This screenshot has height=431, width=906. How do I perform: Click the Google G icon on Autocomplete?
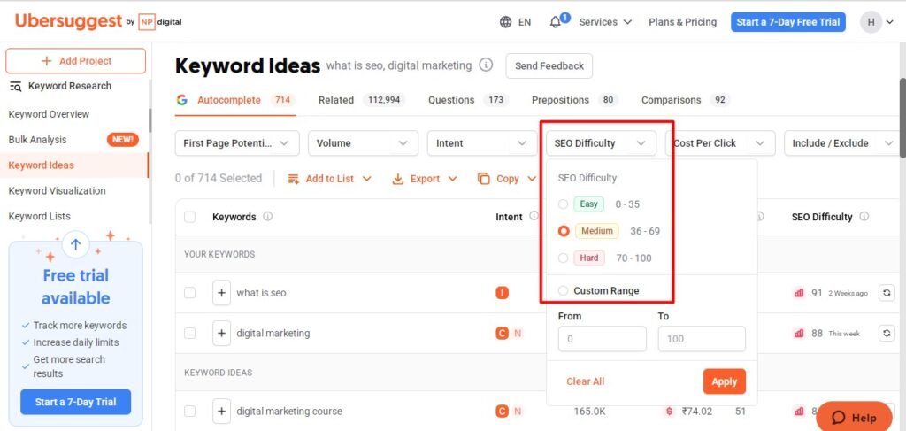click(182, 100)
